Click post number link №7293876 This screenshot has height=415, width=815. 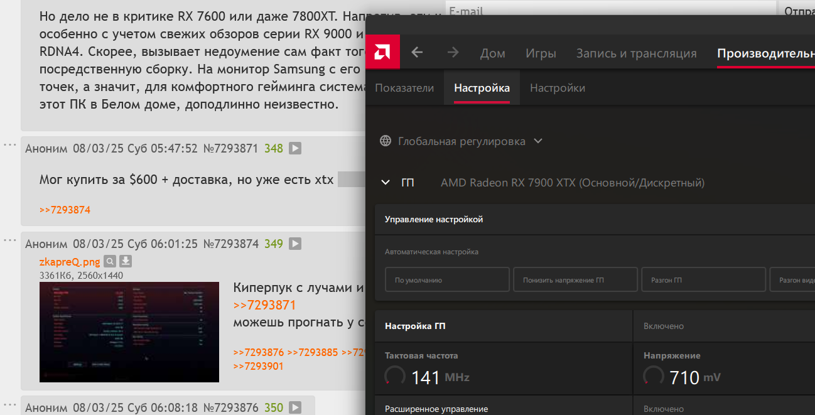pyautogui.click(x=230, y=408)
